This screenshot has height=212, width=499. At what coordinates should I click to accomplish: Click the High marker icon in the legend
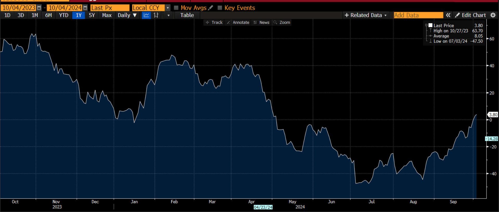tap(431, 31)
